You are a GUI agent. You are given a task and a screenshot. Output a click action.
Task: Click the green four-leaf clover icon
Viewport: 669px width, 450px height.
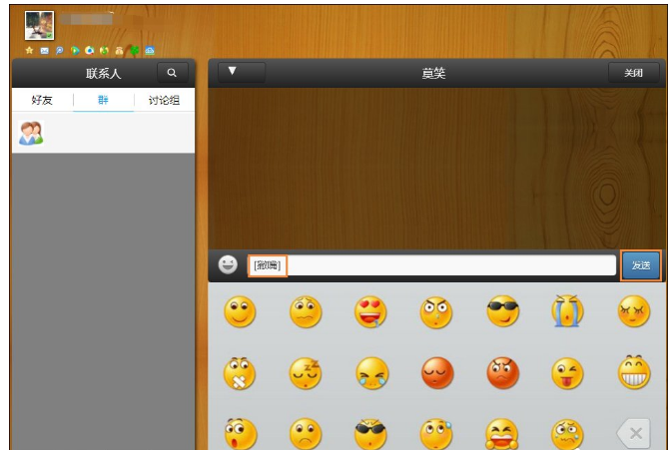pyautogui.click(x=135, y=51)
